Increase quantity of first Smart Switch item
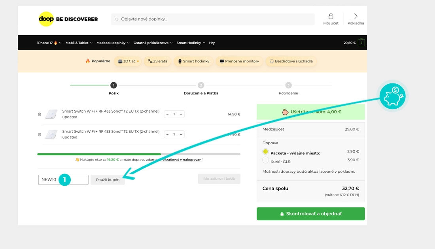The image size is (435, 249). point(181,114)
